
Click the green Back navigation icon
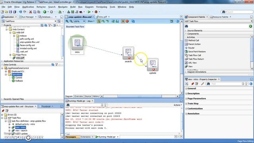point(45,12)
